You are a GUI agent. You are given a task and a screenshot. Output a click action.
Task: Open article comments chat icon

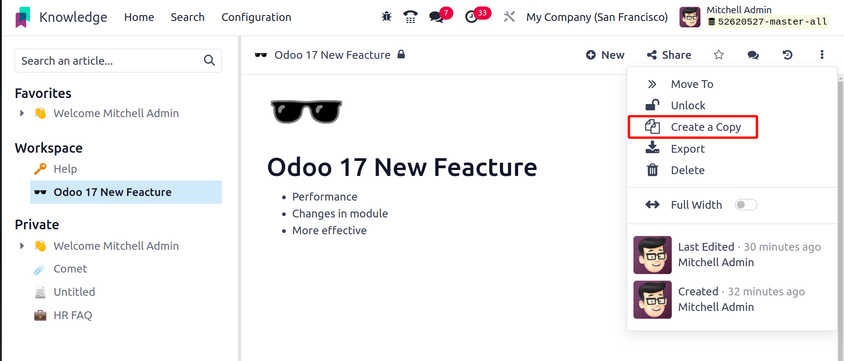click(753, 55)
